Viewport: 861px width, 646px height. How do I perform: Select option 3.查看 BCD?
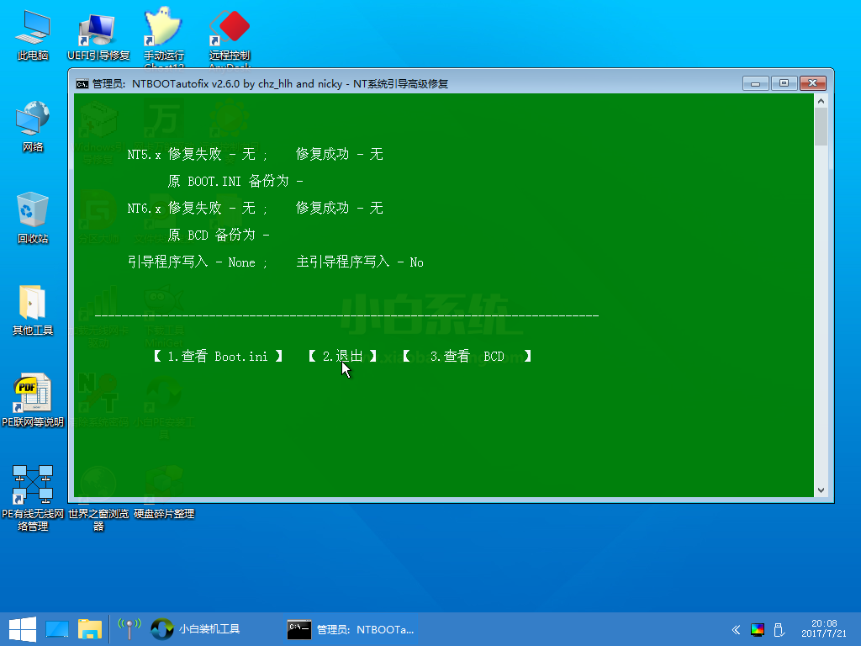467,357
